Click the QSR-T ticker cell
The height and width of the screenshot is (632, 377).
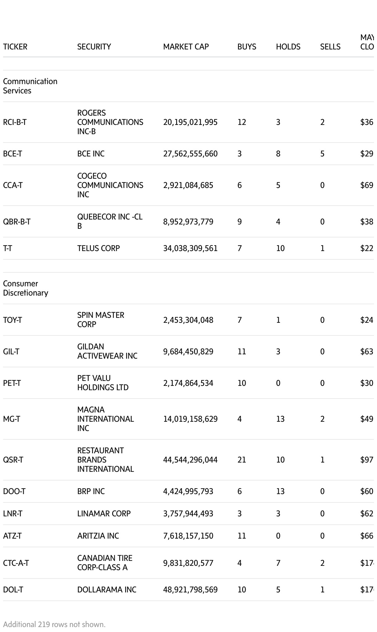13,460
